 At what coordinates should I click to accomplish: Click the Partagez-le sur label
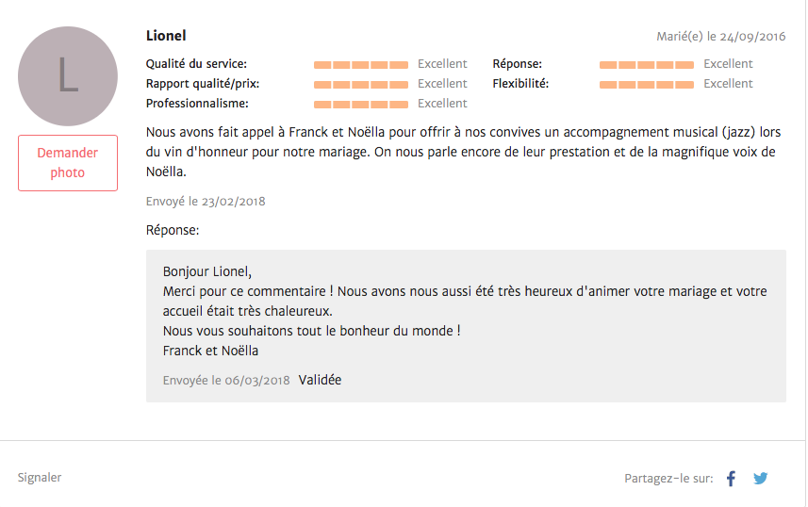[x=668, y=479]
